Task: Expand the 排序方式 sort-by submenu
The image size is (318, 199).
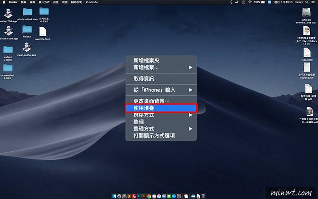Action: click(x=161, y=115)
